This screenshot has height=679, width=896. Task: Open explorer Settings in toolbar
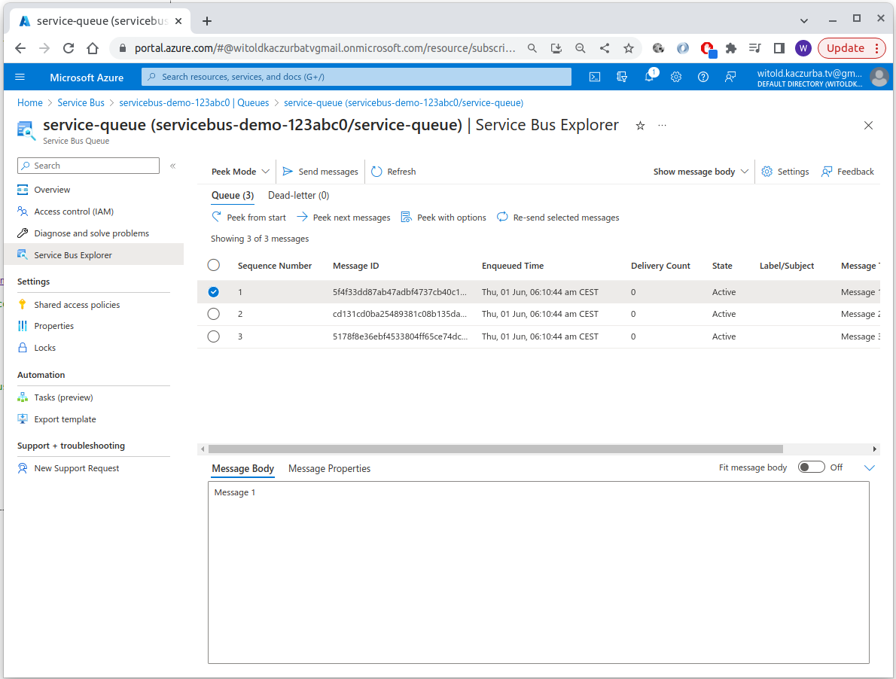(x=785, y=172)
